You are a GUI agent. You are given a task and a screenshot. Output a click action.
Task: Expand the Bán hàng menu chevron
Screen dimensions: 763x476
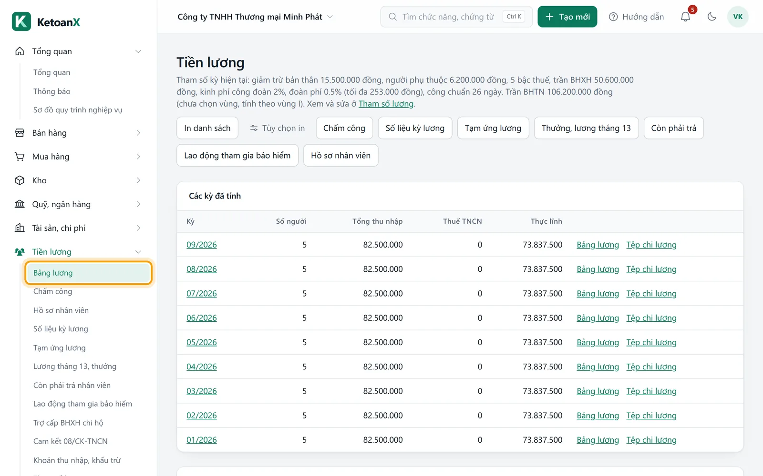pos(138,133)
